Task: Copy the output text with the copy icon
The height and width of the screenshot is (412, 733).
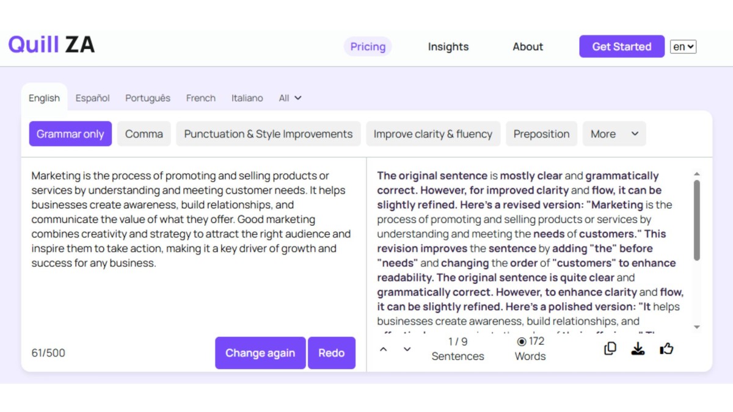Action: coord(610,349)
